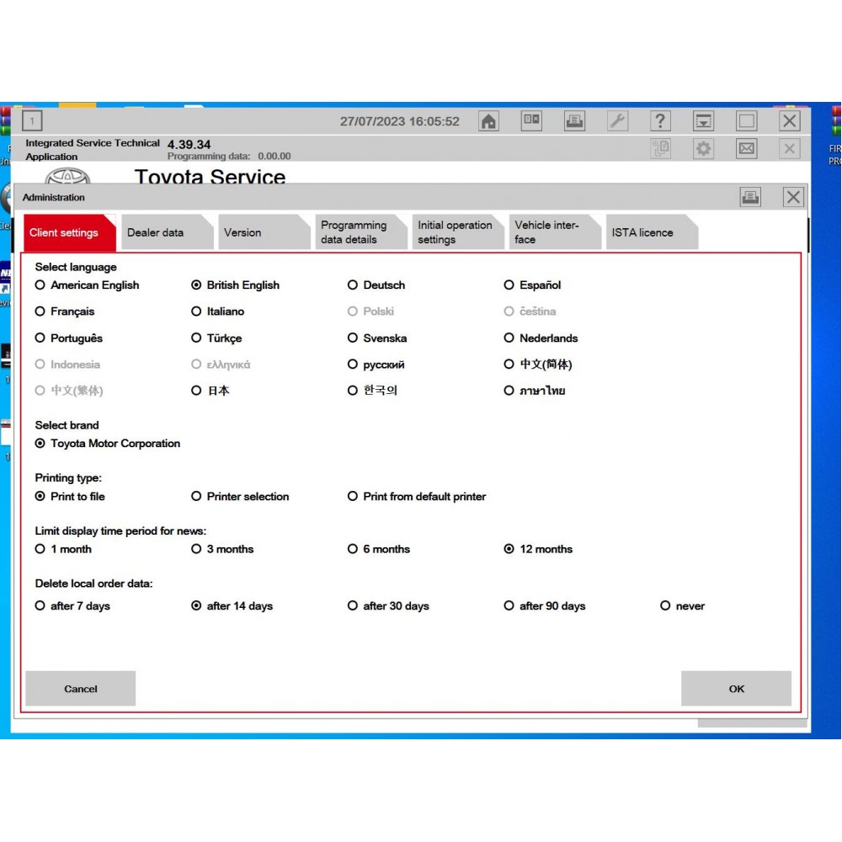Open the Print function from the top toolbar

pos(574,120)
